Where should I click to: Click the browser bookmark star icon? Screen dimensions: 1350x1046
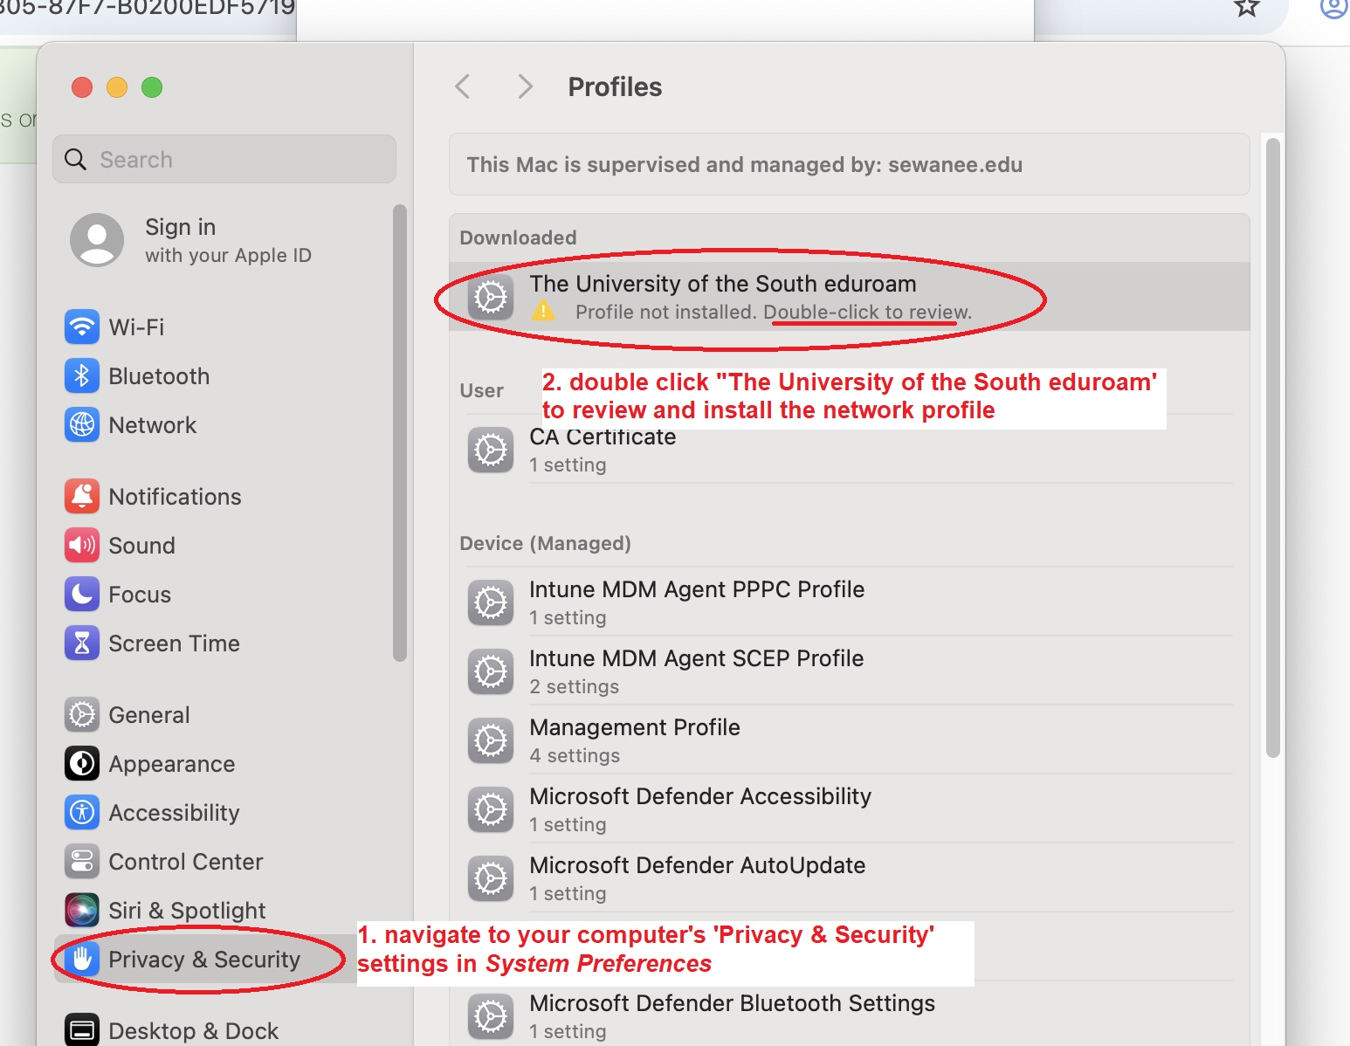click(1247, 8)
